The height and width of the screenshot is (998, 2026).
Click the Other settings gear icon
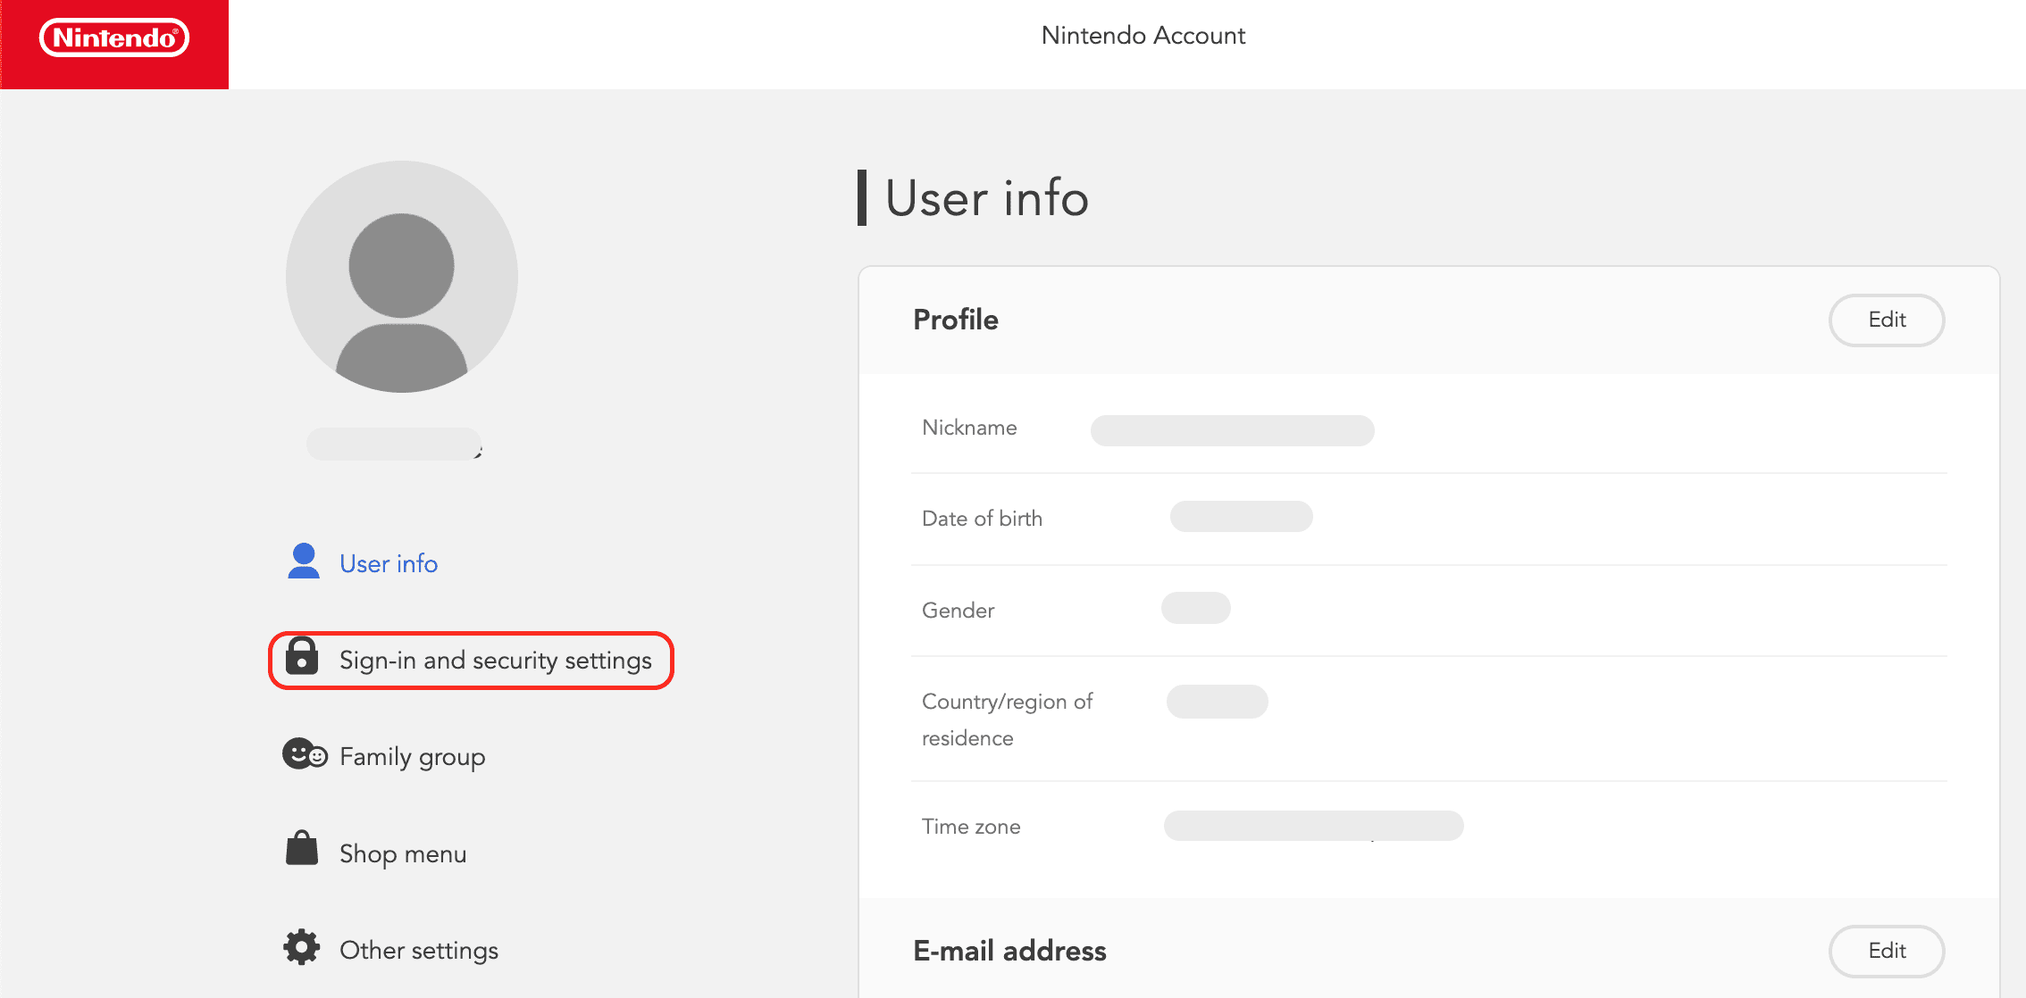click(x=302, y=947)
